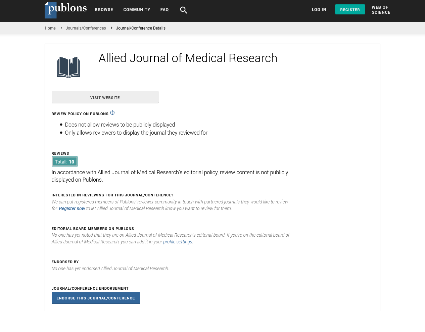Screen dimensions: 425x332
Task: Open the profile settings link
Action: tap(178, 242)
